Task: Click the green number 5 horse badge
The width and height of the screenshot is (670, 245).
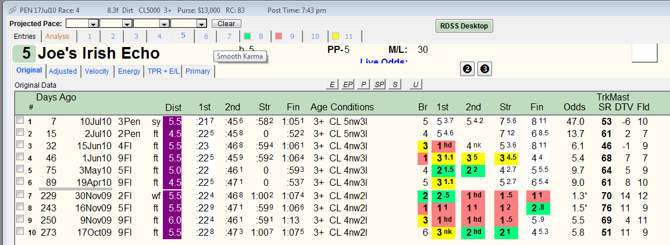Action: 23,53
